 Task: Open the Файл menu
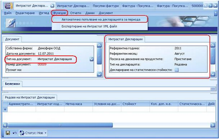[x=8, y=13]
